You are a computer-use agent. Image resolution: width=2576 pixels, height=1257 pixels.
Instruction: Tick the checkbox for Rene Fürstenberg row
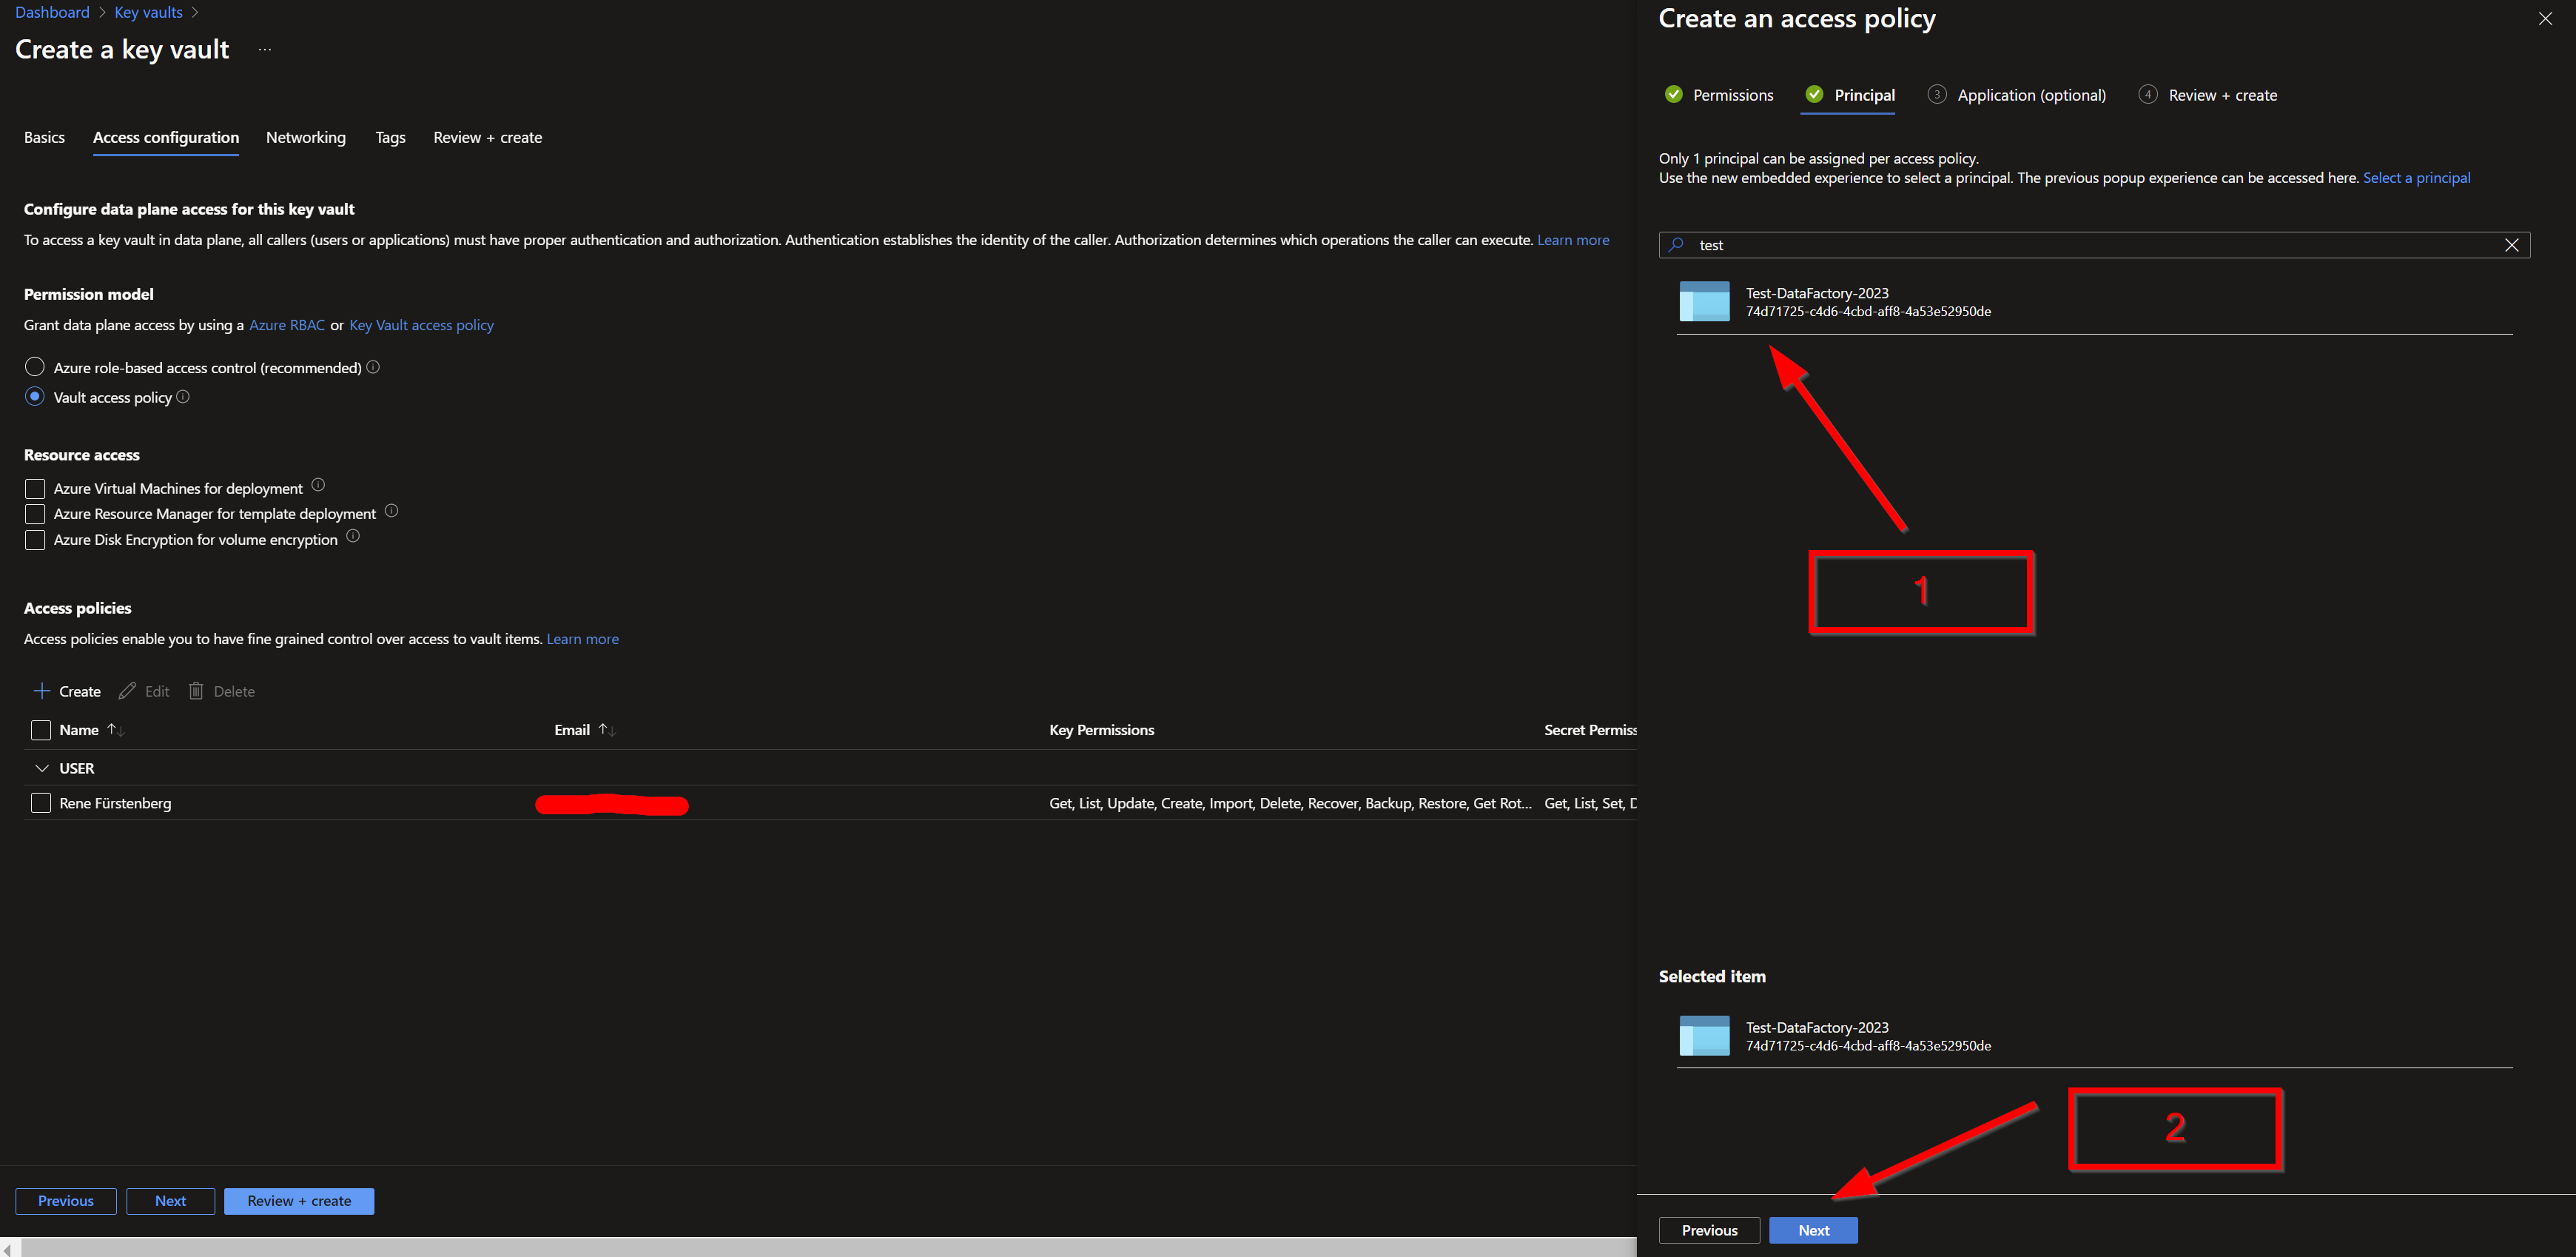click(x=41, y=803)
